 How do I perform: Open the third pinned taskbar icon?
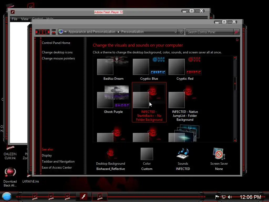[x=67, y=197]
